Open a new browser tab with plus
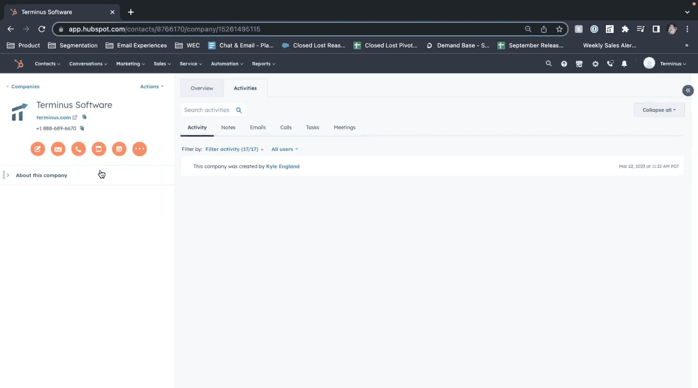 [131, 12]
